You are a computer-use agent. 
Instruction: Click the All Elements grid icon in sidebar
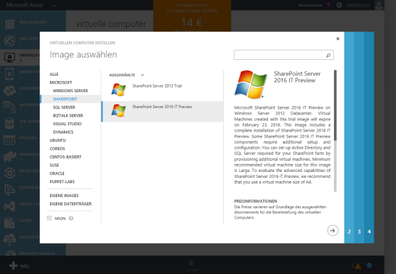10,24
